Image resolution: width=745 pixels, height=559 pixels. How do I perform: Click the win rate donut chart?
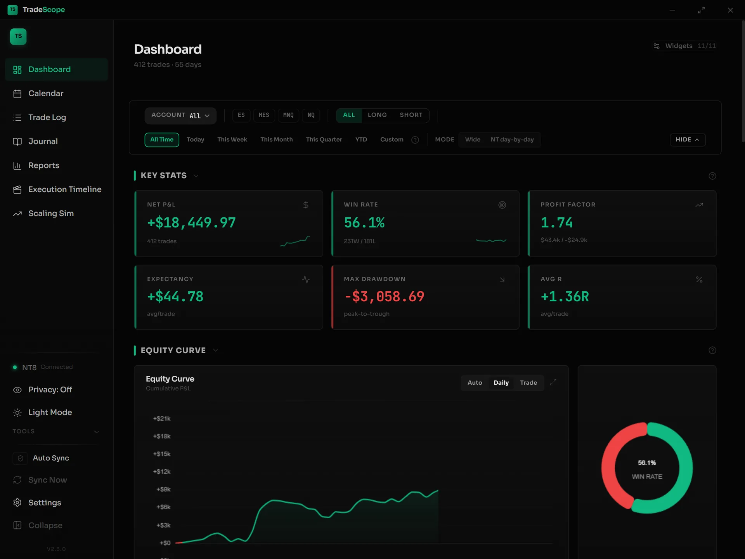[647, 468]
